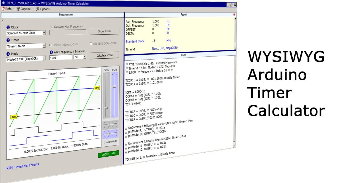Viewport: 341px width, 183px height.
Task: Click the Report panel header
Action: click(x=181, y=14)
